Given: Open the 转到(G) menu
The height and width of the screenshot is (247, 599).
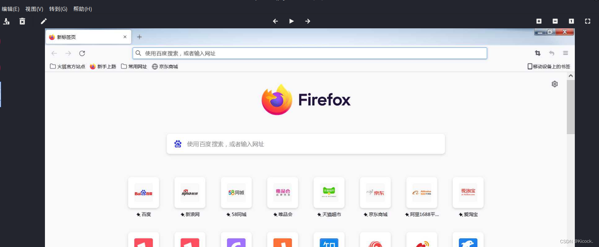Looking at the screenshot, I should click(x=58, y=9).
